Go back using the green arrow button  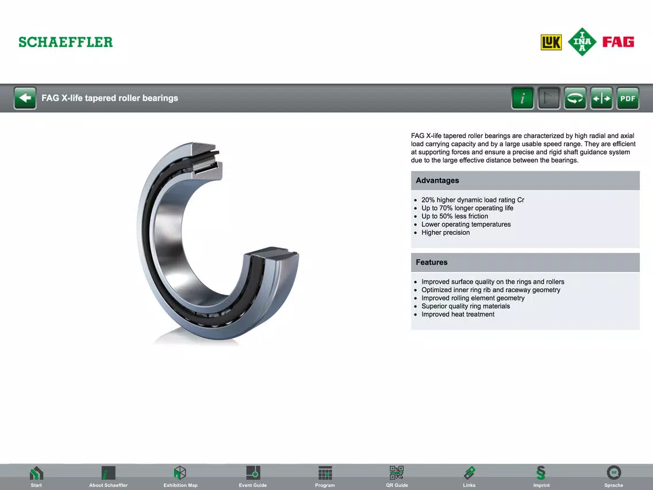tap(25, 98)
